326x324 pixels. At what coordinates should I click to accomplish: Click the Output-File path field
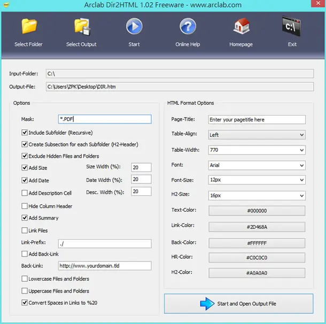(x=180, y=87)
